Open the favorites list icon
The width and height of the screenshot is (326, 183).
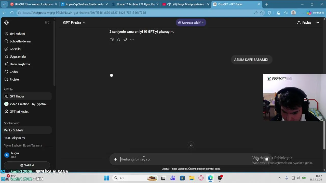pyautogui.click(x=286, y=13)
